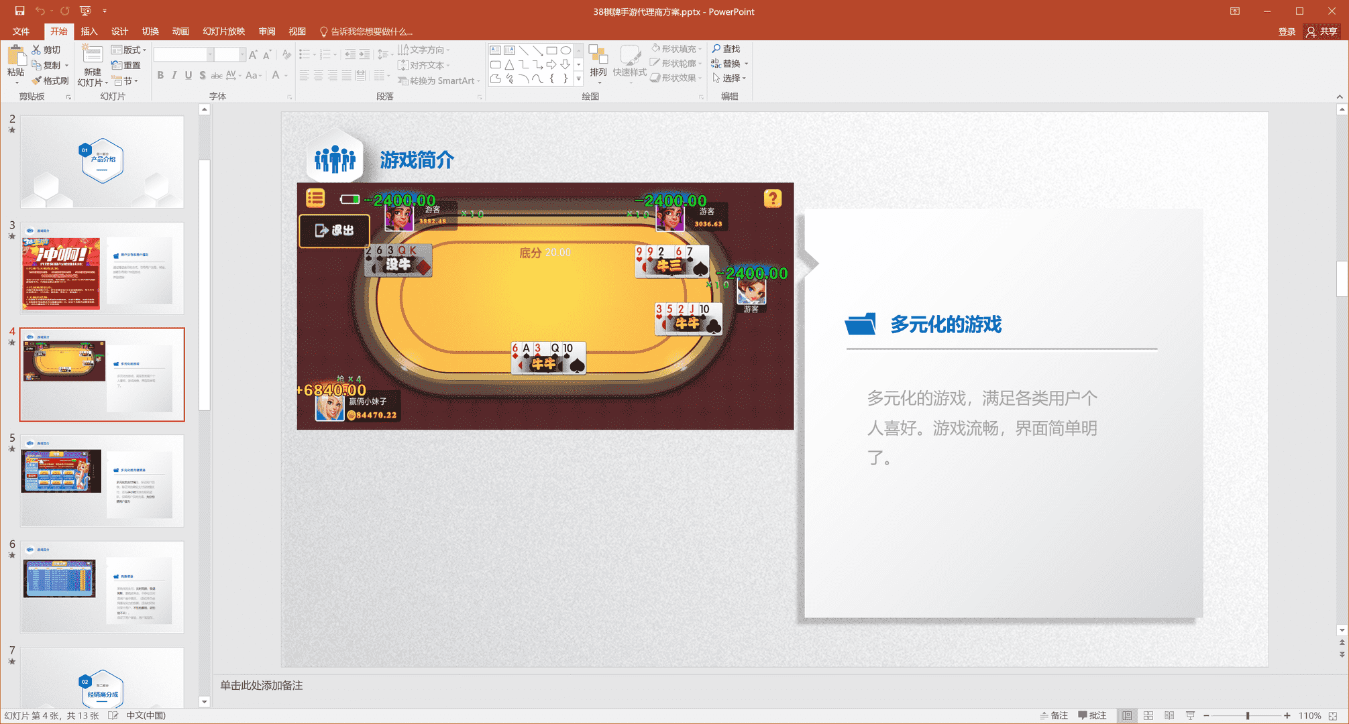Toggle the Notes (备注) pane

coord(1054,716)
